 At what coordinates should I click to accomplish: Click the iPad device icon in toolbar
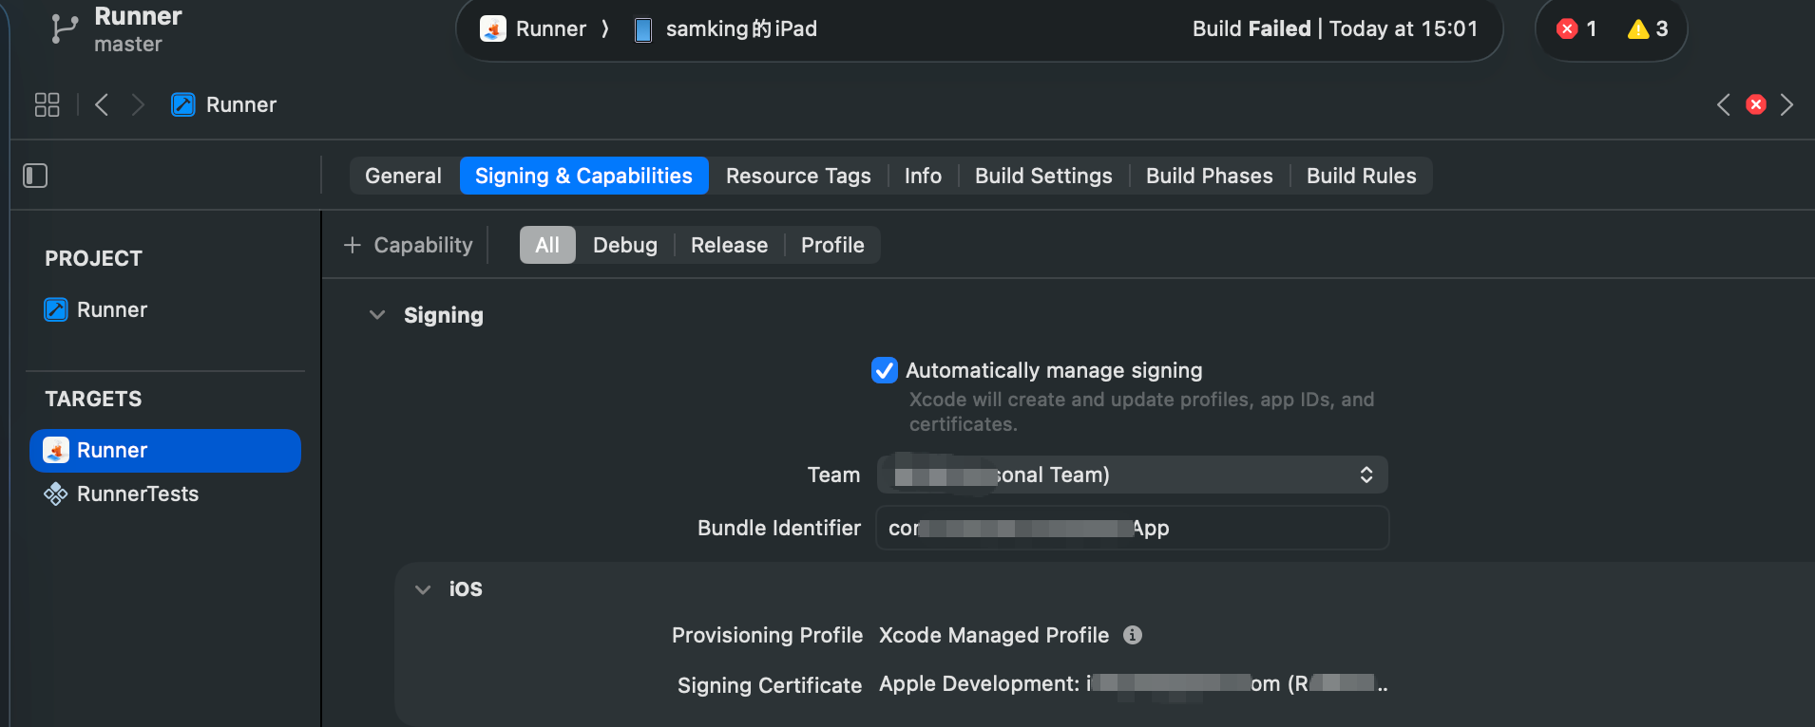pos(643,30)
